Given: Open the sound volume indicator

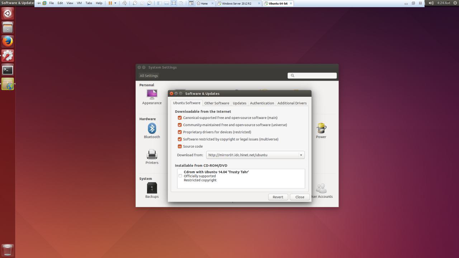Looking at the screenshot, I should [x=431, y=3].
